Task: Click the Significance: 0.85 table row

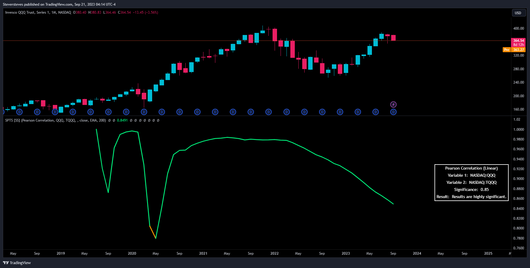Action: (471, 189)
